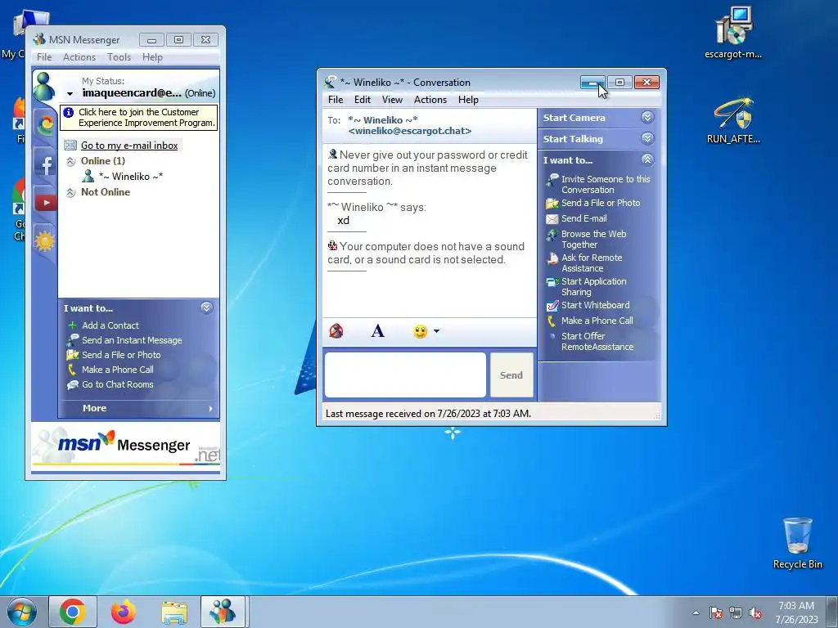Open the emoticon dropdown arrow

click(436, 332)
